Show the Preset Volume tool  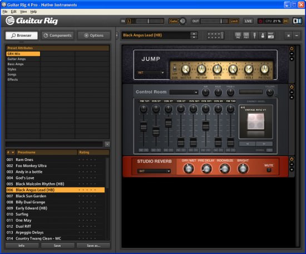point(271,35)
